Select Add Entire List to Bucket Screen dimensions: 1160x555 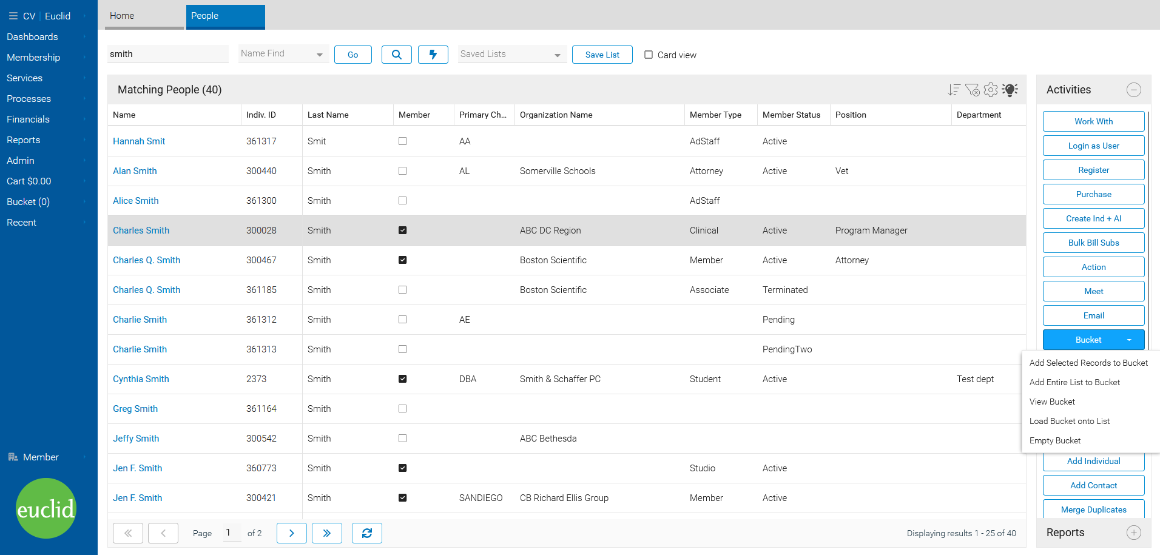[1074, 382]
